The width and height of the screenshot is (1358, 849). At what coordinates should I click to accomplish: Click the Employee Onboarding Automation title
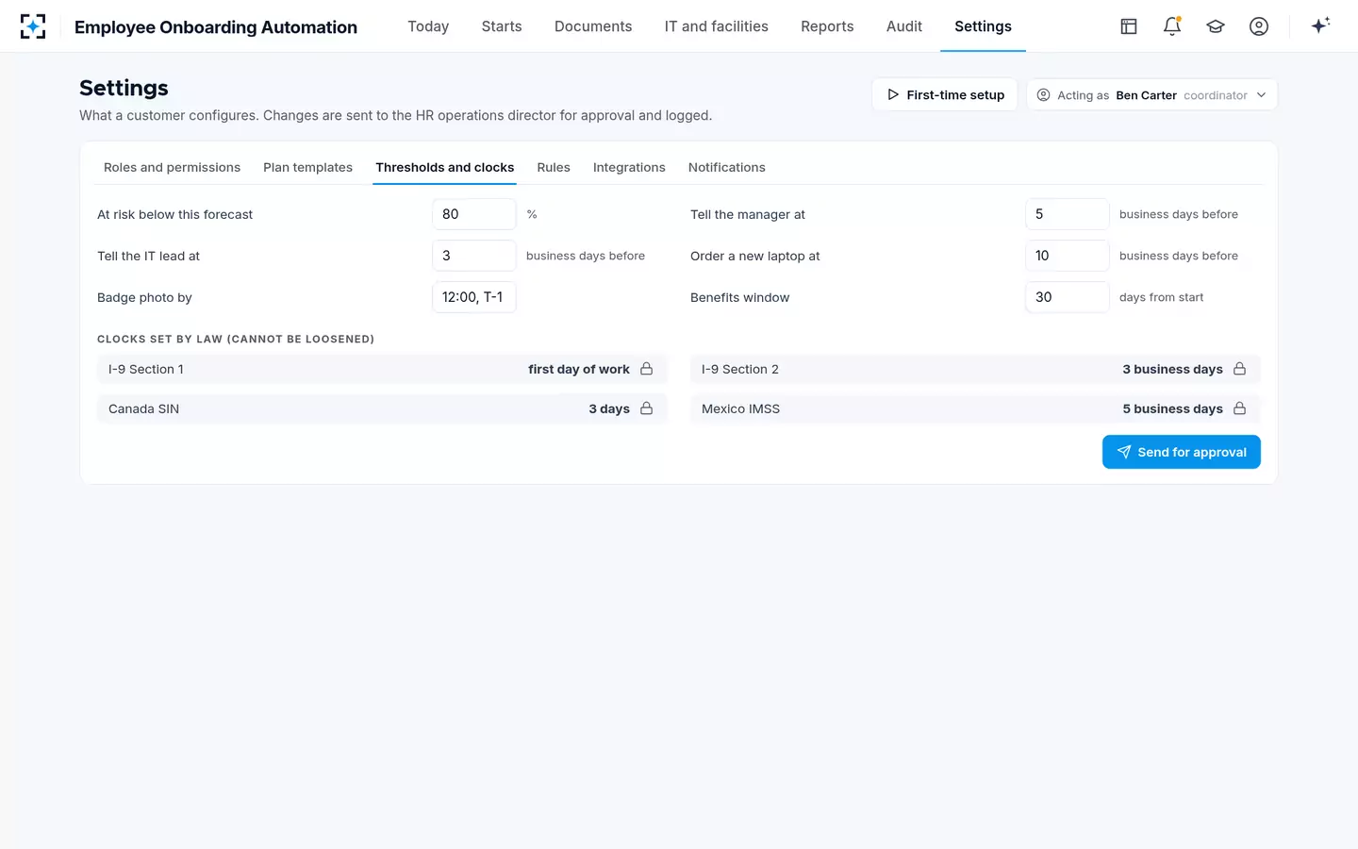tap(216, 27)
